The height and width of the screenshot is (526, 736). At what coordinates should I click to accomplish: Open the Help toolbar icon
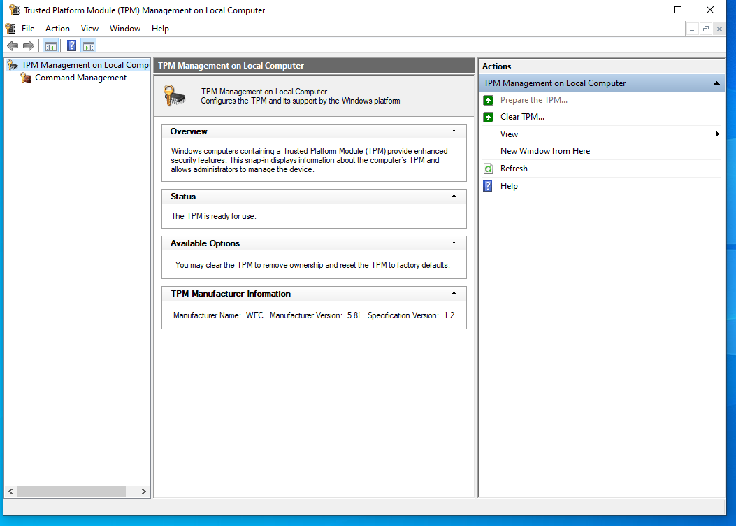pyautogui.click(x=71, y=45)
